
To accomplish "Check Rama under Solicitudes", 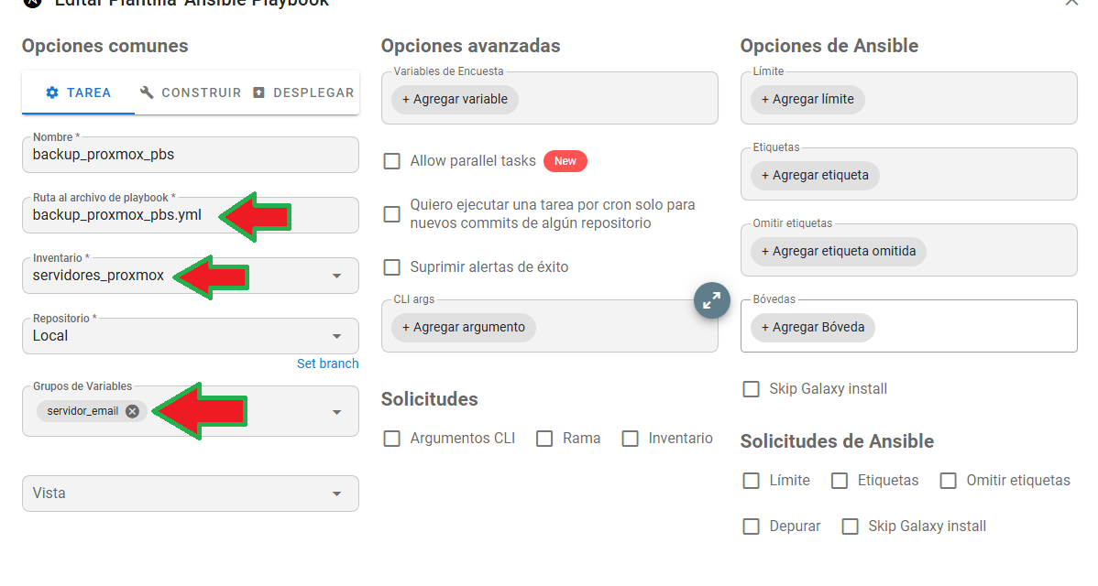I will [544, 439].
